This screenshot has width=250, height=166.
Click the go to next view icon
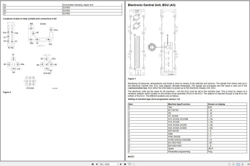tap(134, 164)
